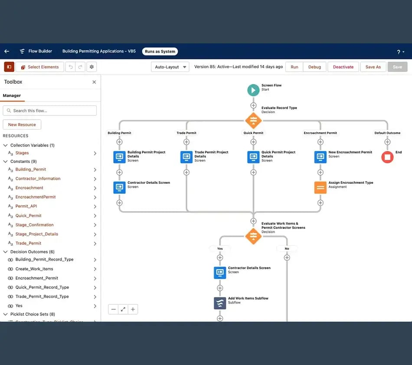
Task: Open the Quick_Permit constant
Action: click(28, 215)
